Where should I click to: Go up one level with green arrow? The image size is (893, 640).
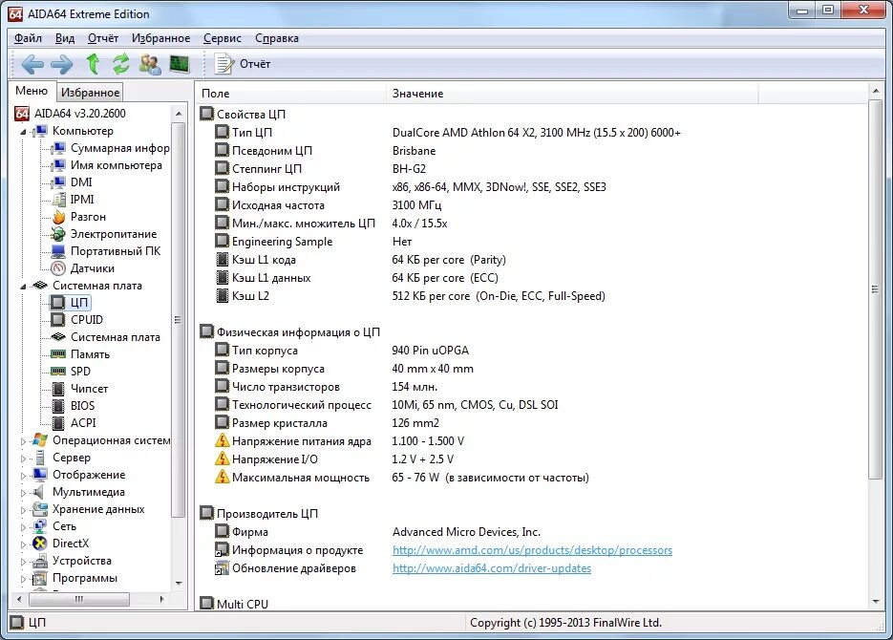93,64
